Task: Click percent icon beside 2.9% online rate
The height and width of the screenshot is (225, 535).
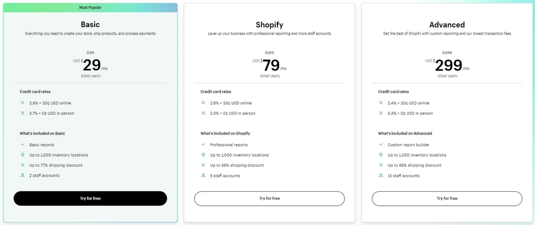Action: pos(23,103)
